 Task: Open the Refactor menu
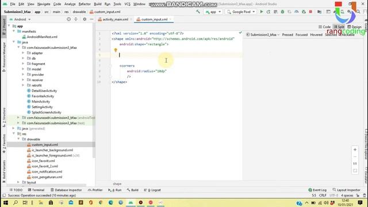coord(85,4)
